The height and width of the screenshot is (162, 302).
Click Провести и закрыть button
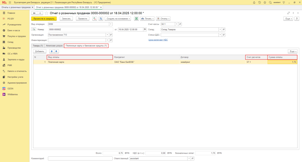44,19
